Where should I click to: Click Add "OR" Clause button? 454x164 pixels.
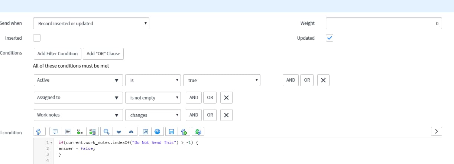[103, 53]
